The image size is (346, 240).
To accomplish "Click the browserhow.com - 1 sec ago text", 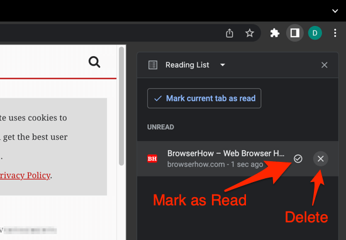I will coord(215,164).
